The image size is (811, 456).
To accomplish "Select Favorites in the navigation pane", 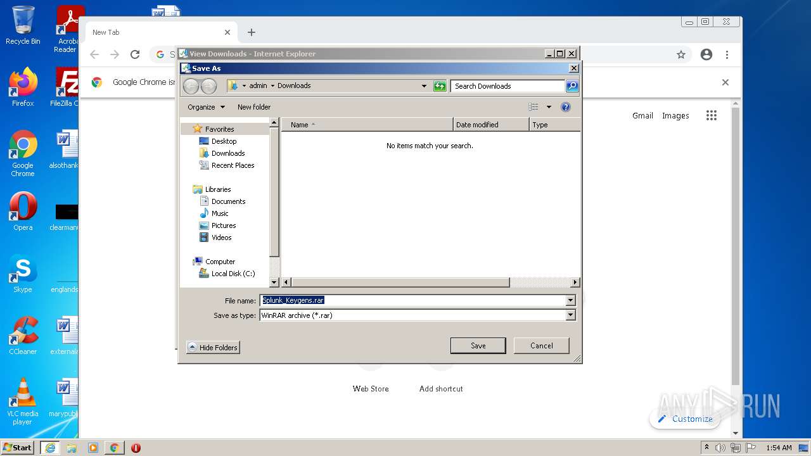I will pos(219,129).
